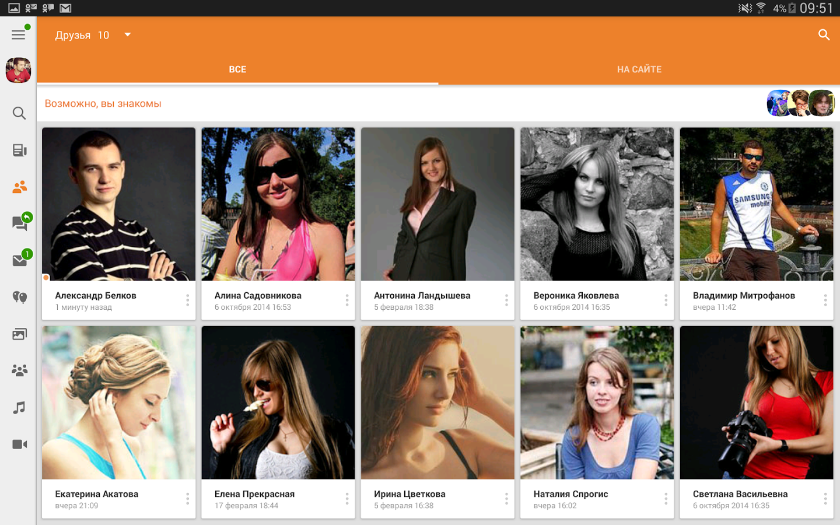
Task: Tap suggested friends avatars cluster
Action: 800,103
